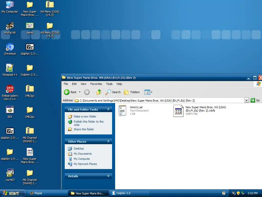Select the Embarcadero Dev-C++ desktop shortcut
The image size is (262, 197).
(10, 89)
